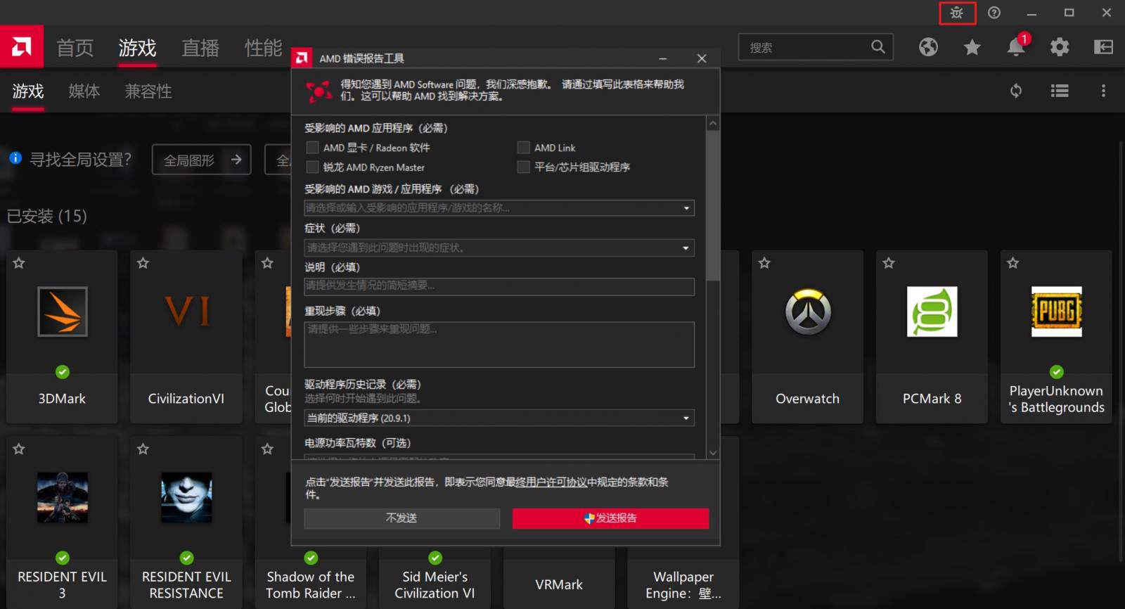The width and height of the screenshot is (1125, 609).
Task: Click the 全局图形 button
Action: tap(202, 160)
